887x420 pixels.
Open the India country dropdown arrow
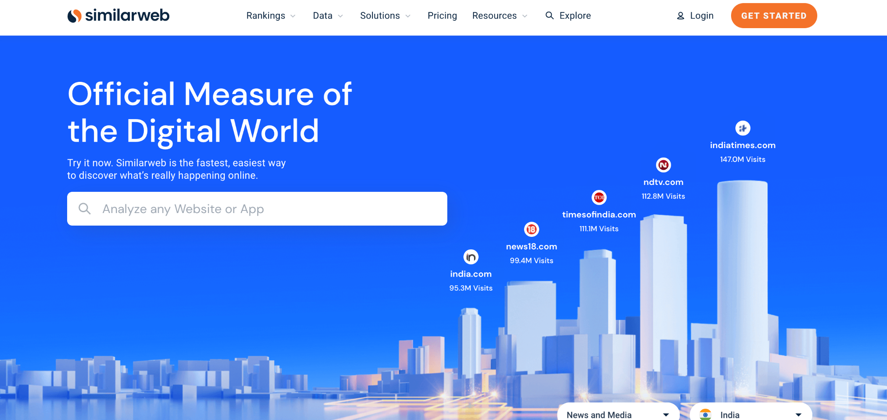(x=798, y=415)
